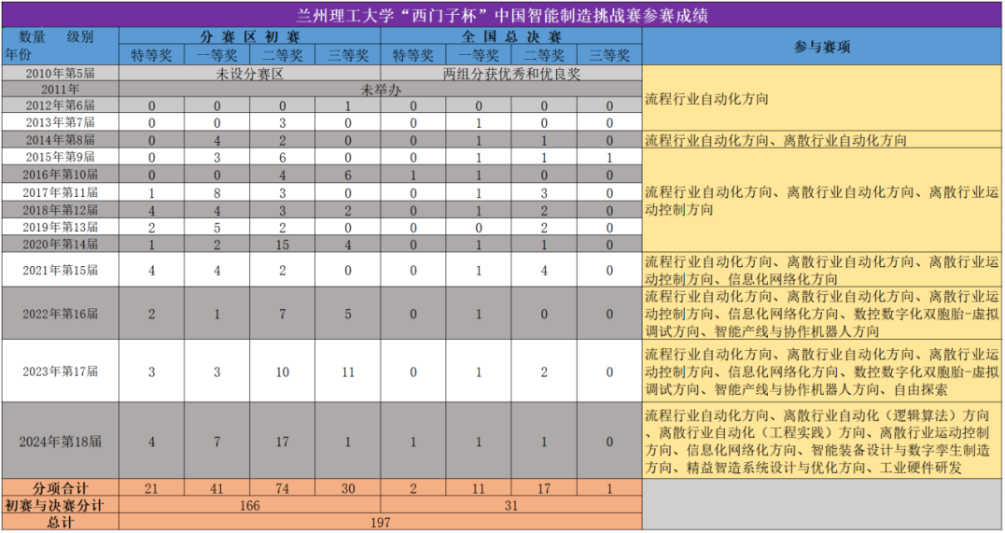Select the grand total cell showing 197
The image size is (1005, 533).
(381, 523)
